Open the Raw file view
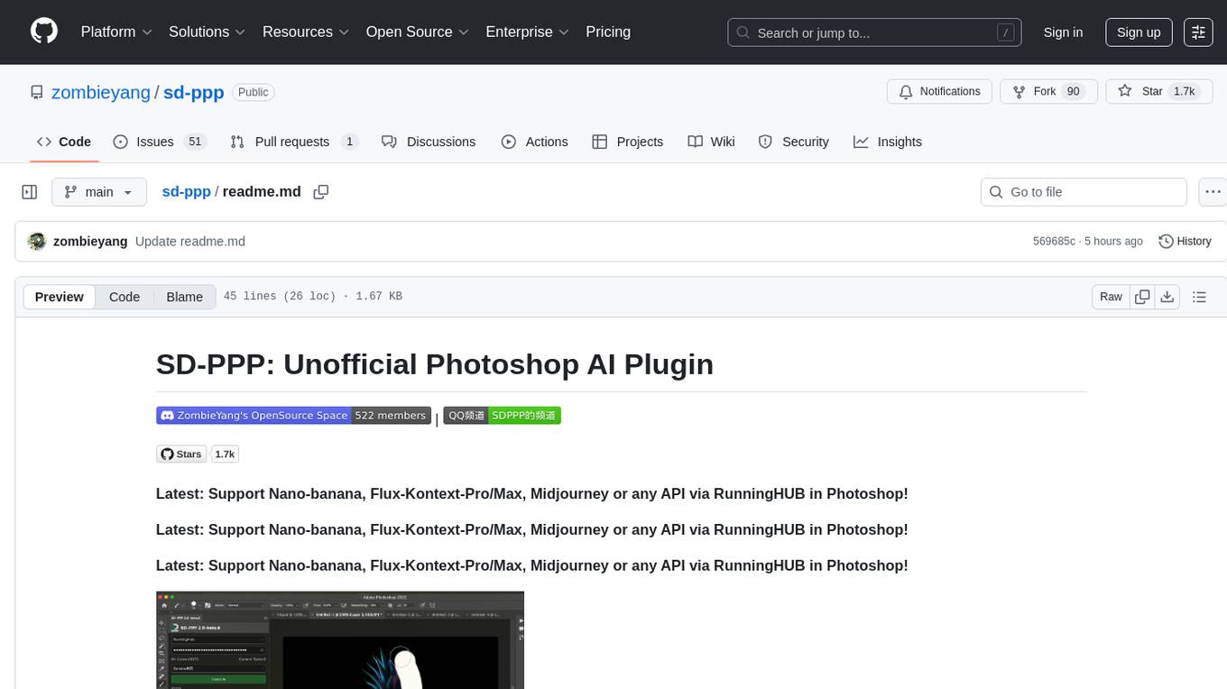 pyautogui.click(x=1111, y=297)
